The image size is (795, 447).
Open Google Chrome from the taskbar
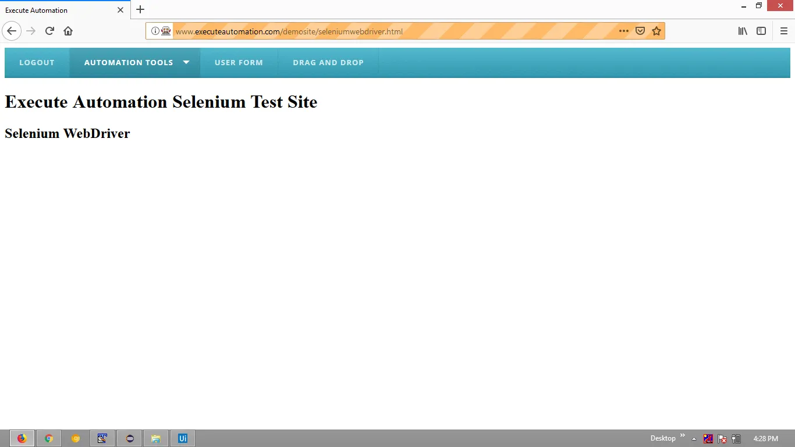49,438
